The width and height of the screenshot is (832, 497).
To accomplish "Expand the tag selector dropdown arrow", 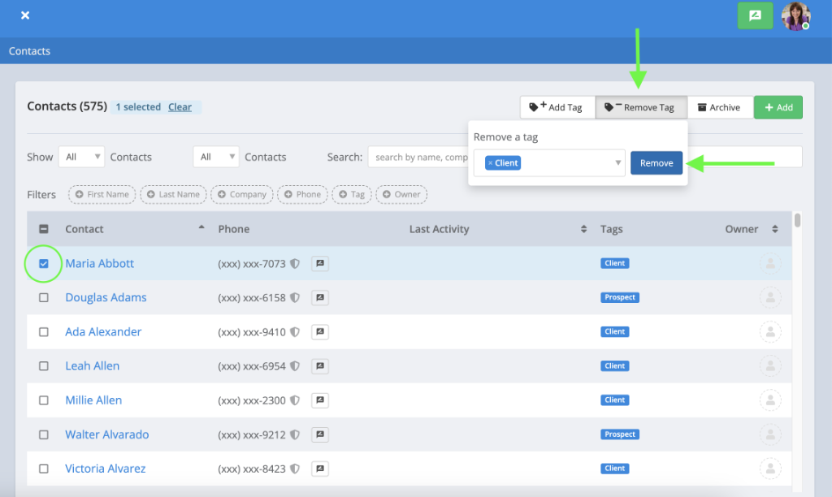I will [x=617, y=163].
